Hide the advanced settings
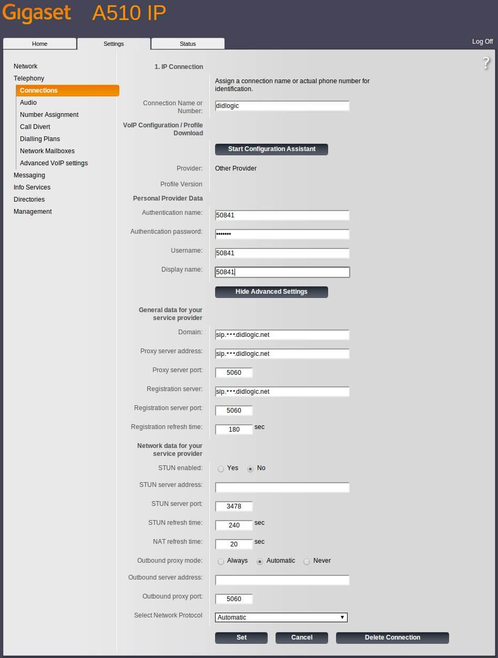 point(271,292)
